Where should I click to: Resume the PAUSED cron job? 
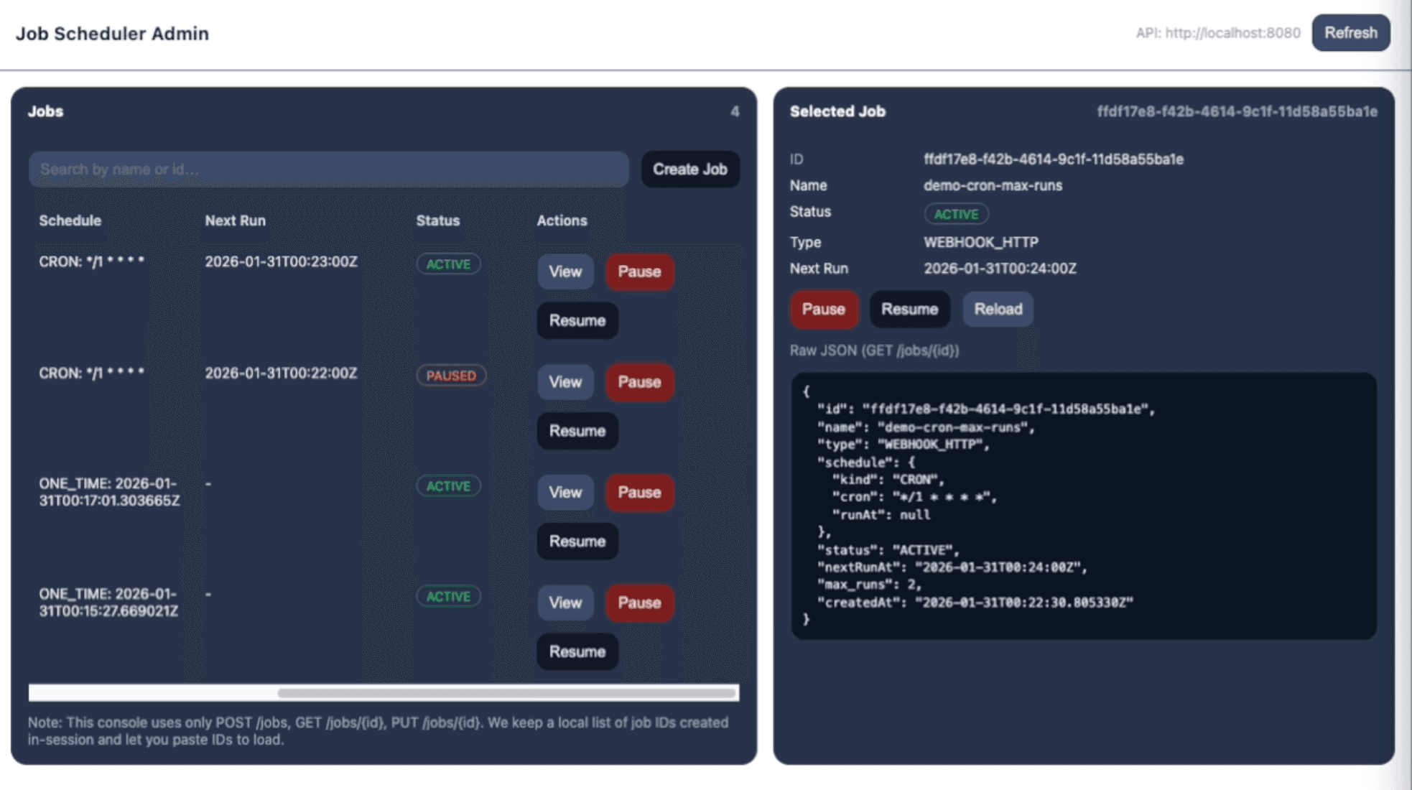(577, 431)
